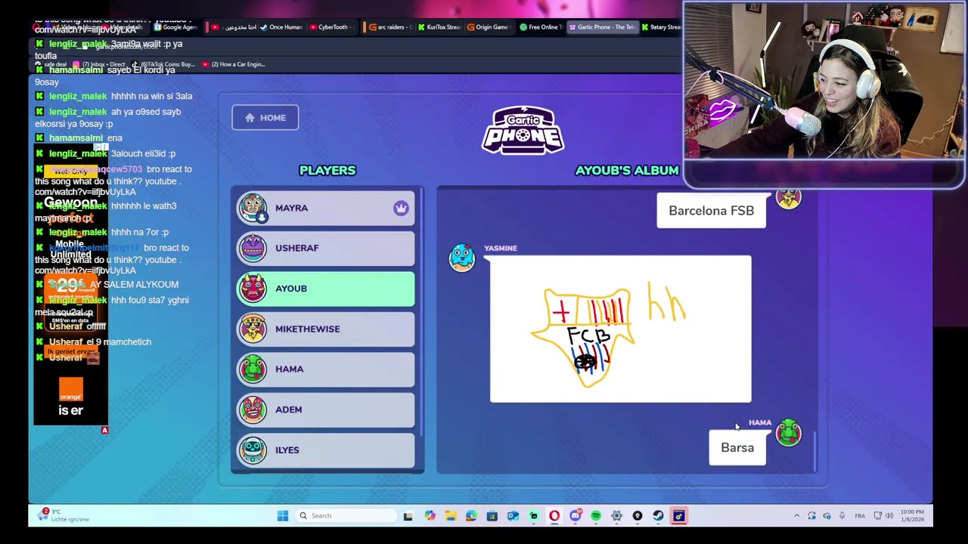Switch to arc raiders browser tab

[391, 27]
